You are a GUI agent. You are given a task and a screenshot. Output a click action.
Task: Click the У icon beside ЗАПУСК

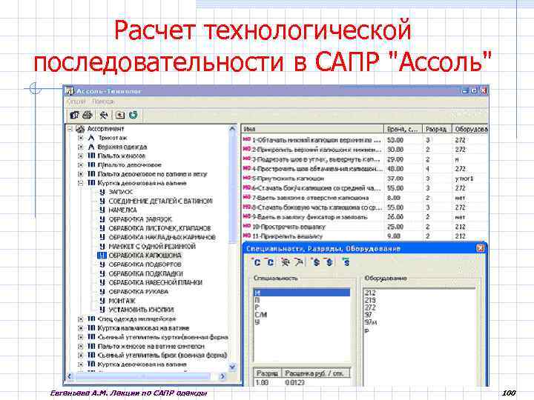coord(102,192)
